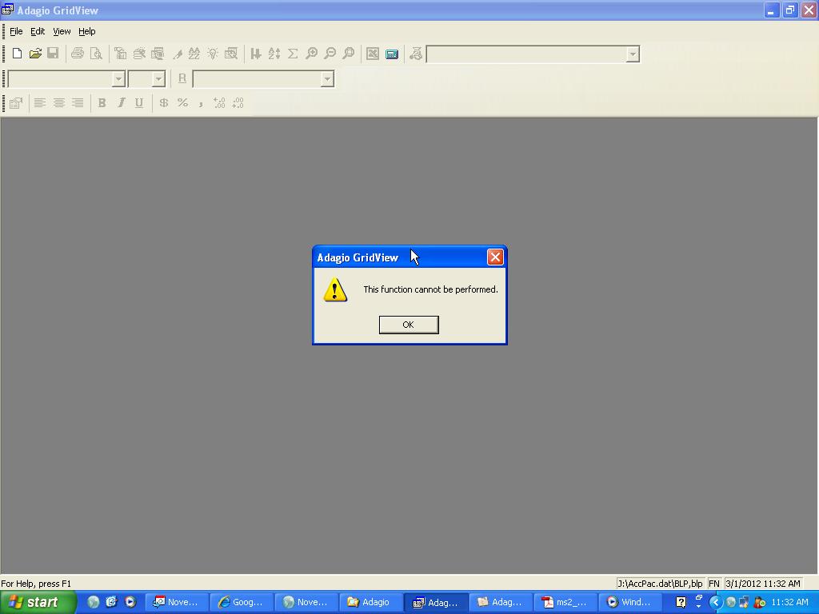Click the Sort A-Z icon
This screenshot has height=614, width=819.
tap(274, 54)
